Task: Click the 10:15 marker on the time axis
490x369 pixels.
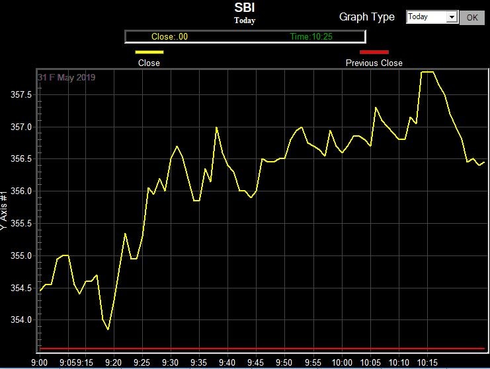Action: click(428, 362)
